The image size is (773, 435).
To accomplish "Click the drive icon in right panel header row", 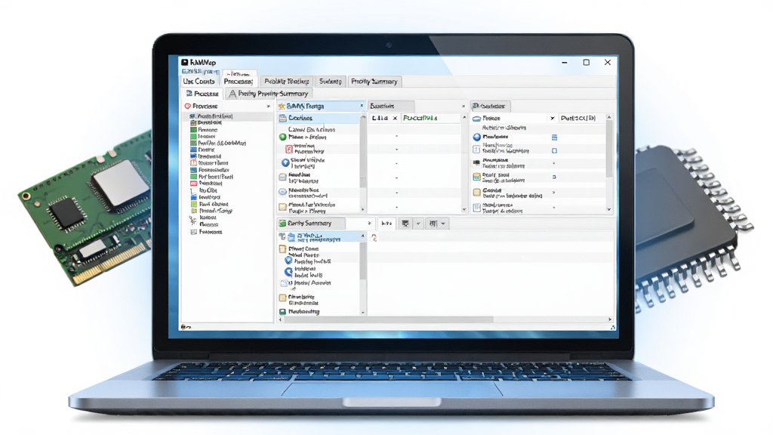I will pyautogui.click(x=477, y=119).
